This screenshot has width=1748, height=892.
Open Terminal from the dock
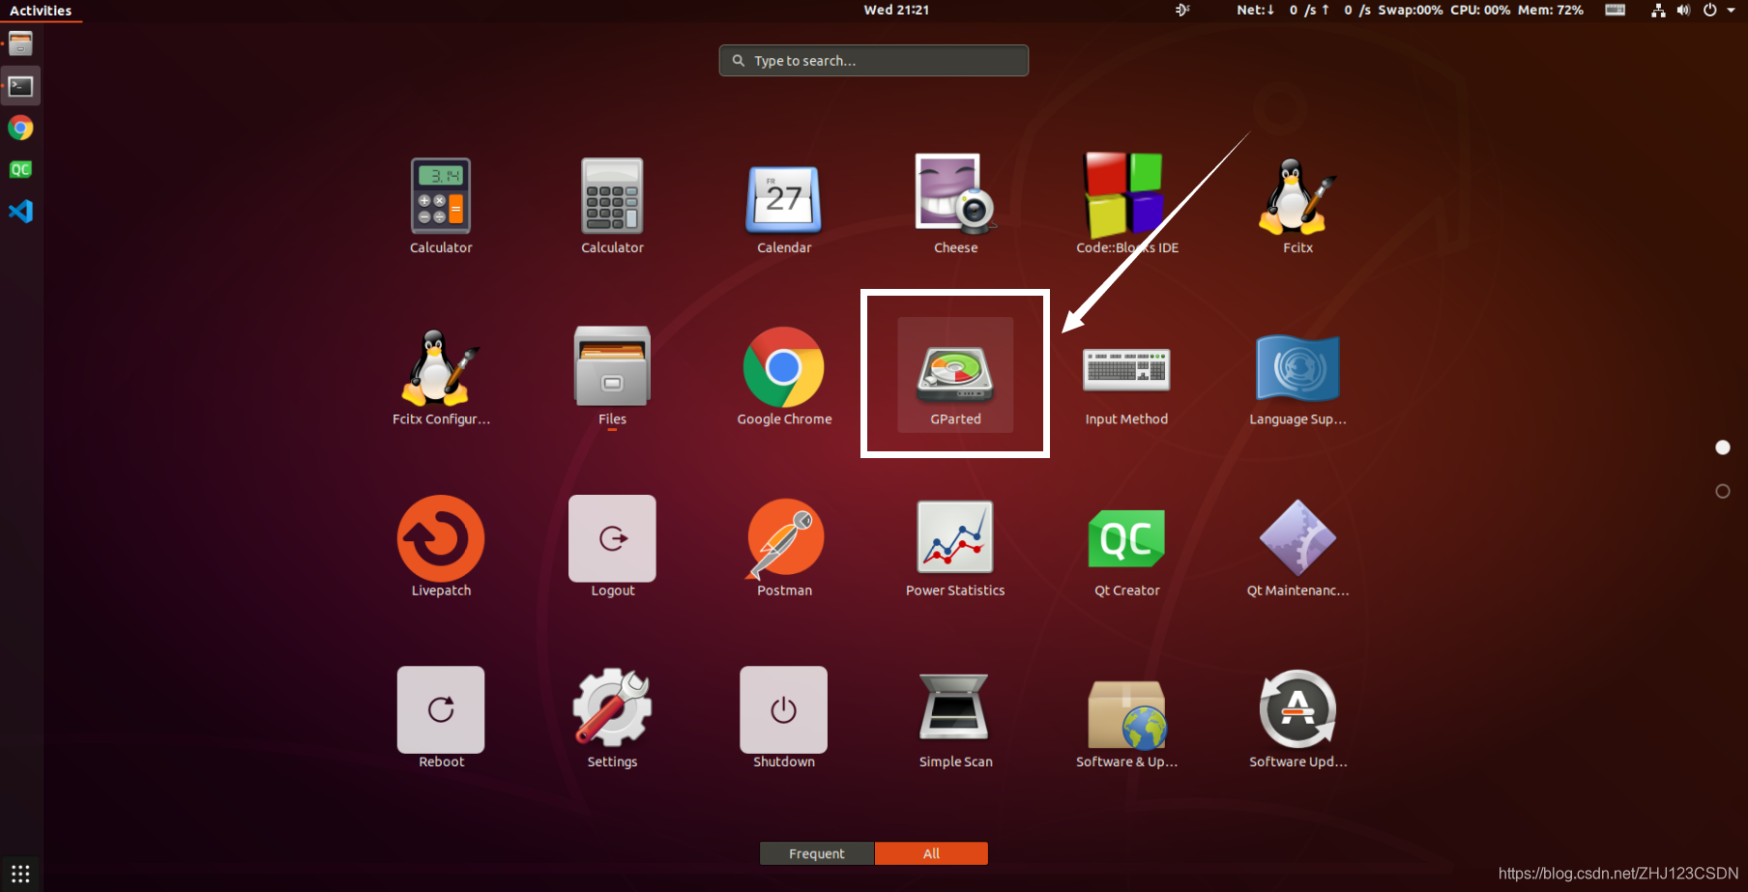[x=20, y=86]
